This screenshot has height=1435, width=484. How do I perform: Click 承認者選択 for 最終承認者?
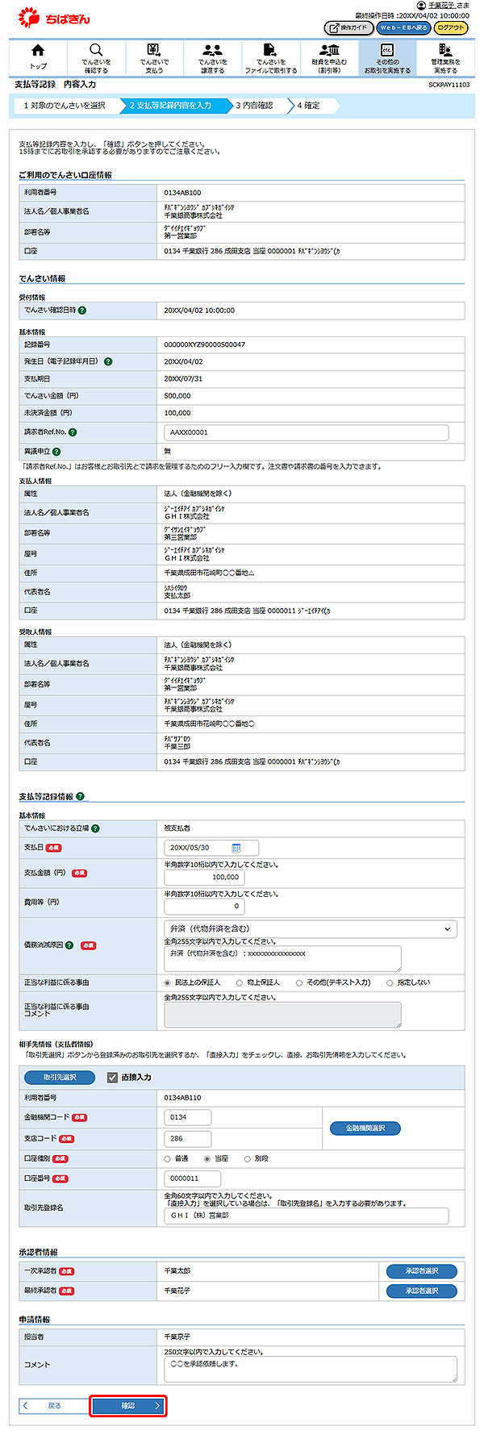pos(422,1291)
